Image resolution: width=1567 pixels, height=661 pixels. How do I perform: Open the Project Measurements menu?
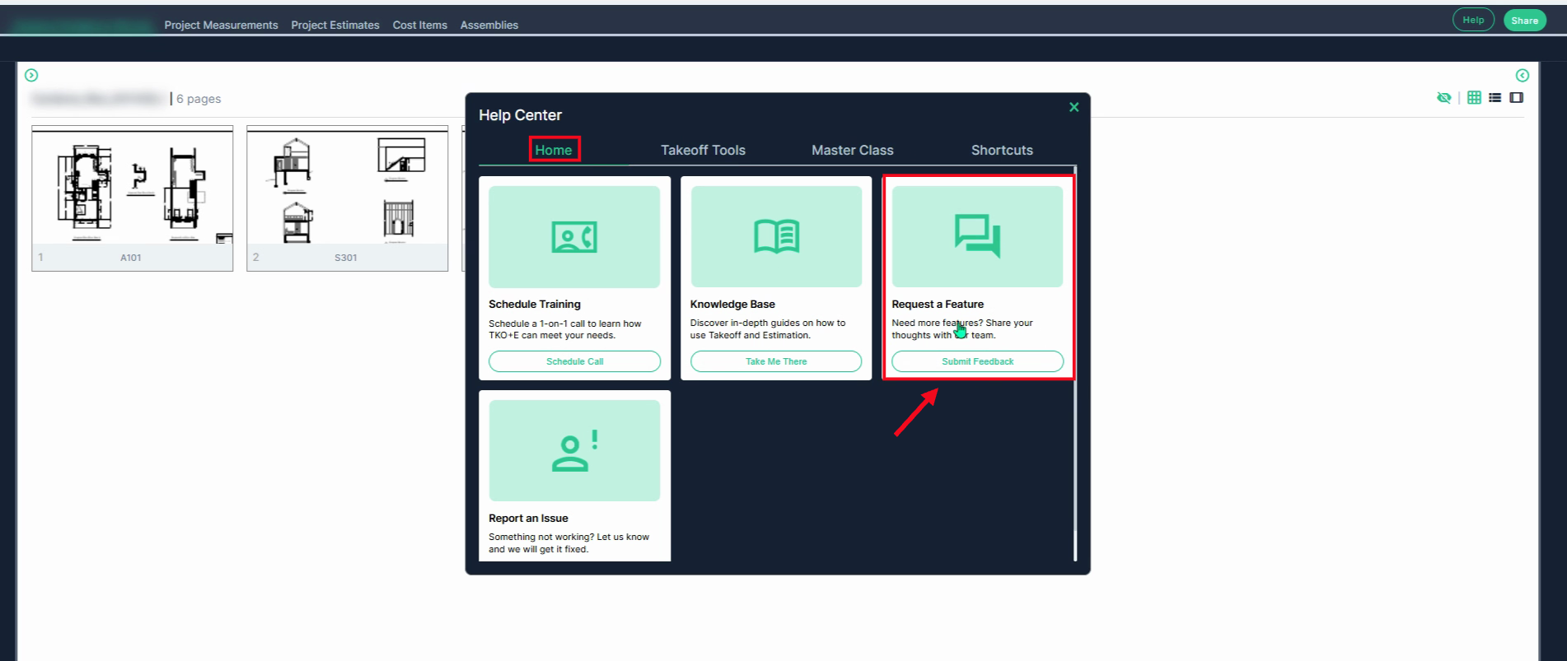click(221, 25)
